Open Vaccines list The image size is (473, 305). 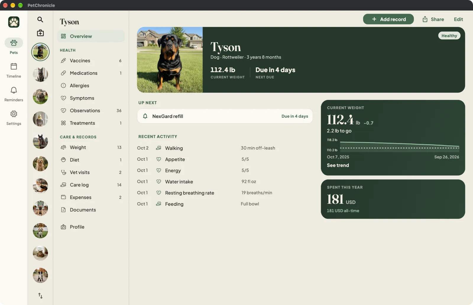click(x=91, y=61)
